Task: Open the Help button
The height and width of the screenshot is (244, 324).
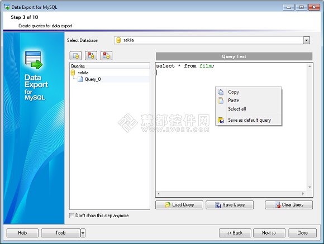Action: click(x=22, y=233)
